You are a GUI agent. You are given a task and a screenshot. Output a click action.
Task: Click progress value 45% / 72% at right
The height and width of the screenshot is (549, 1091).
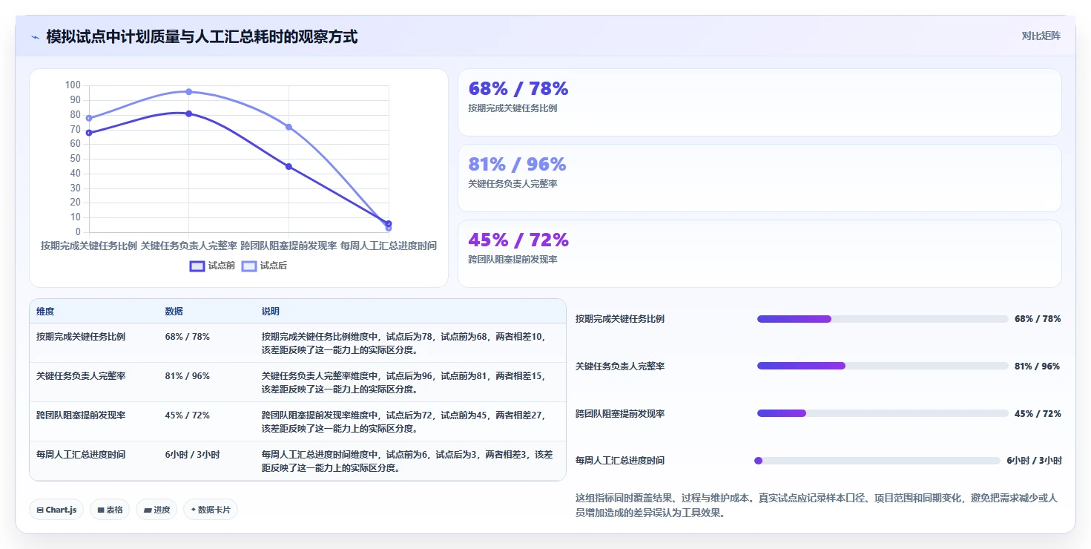(x=1038, y=413)
